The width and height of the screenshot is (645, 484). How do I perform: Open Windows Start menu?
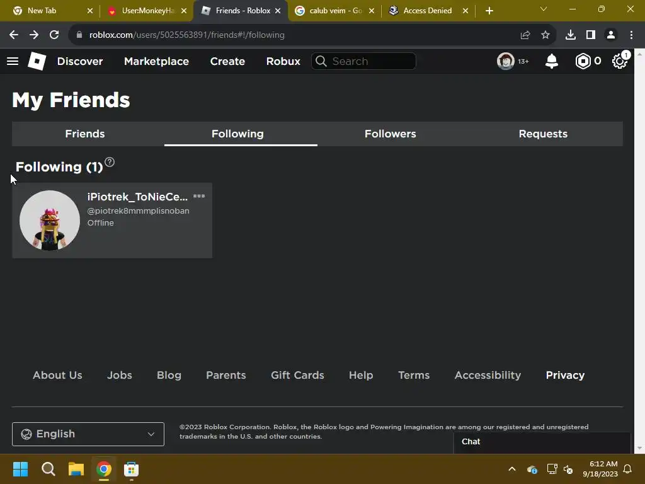[20, 469]
